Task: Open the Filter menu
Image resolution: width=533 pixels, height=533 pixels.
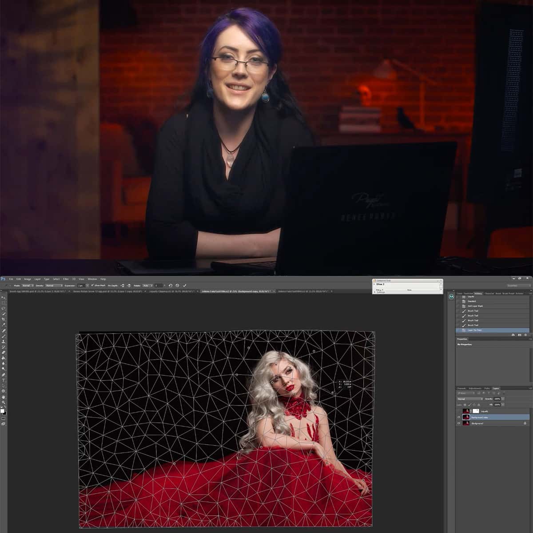Action: [x=66, y=278]
